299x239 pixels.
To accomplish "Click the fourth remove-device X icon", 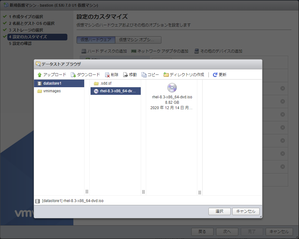I will pos(282,127).
